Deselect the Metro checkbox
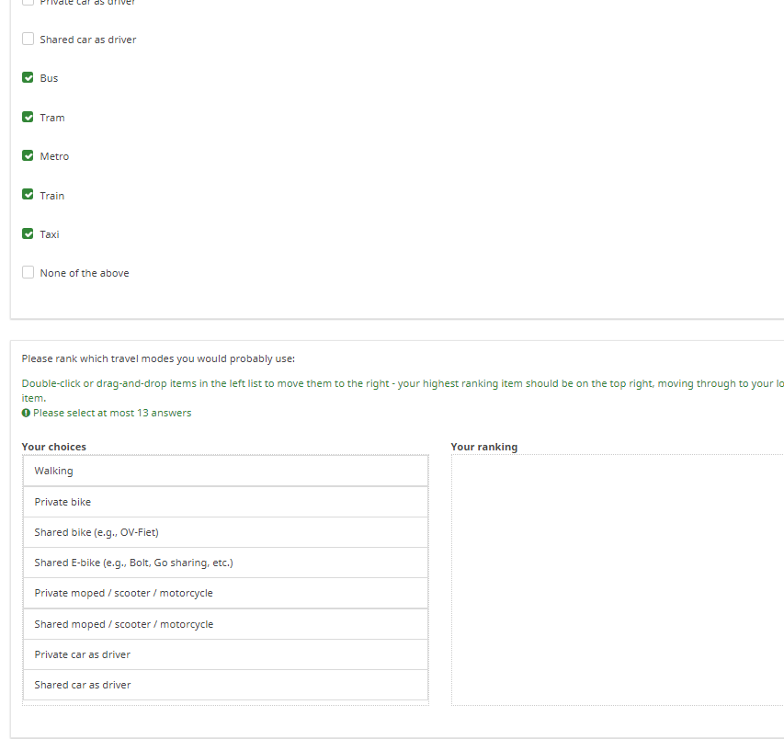 (28, 156)
